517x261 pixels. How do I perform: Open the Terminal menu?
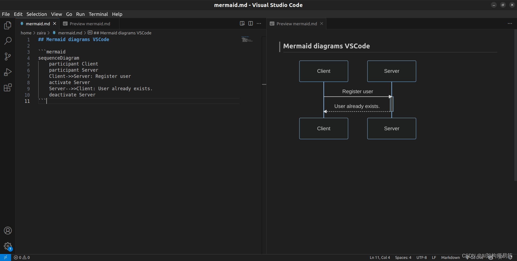[98, 14]
